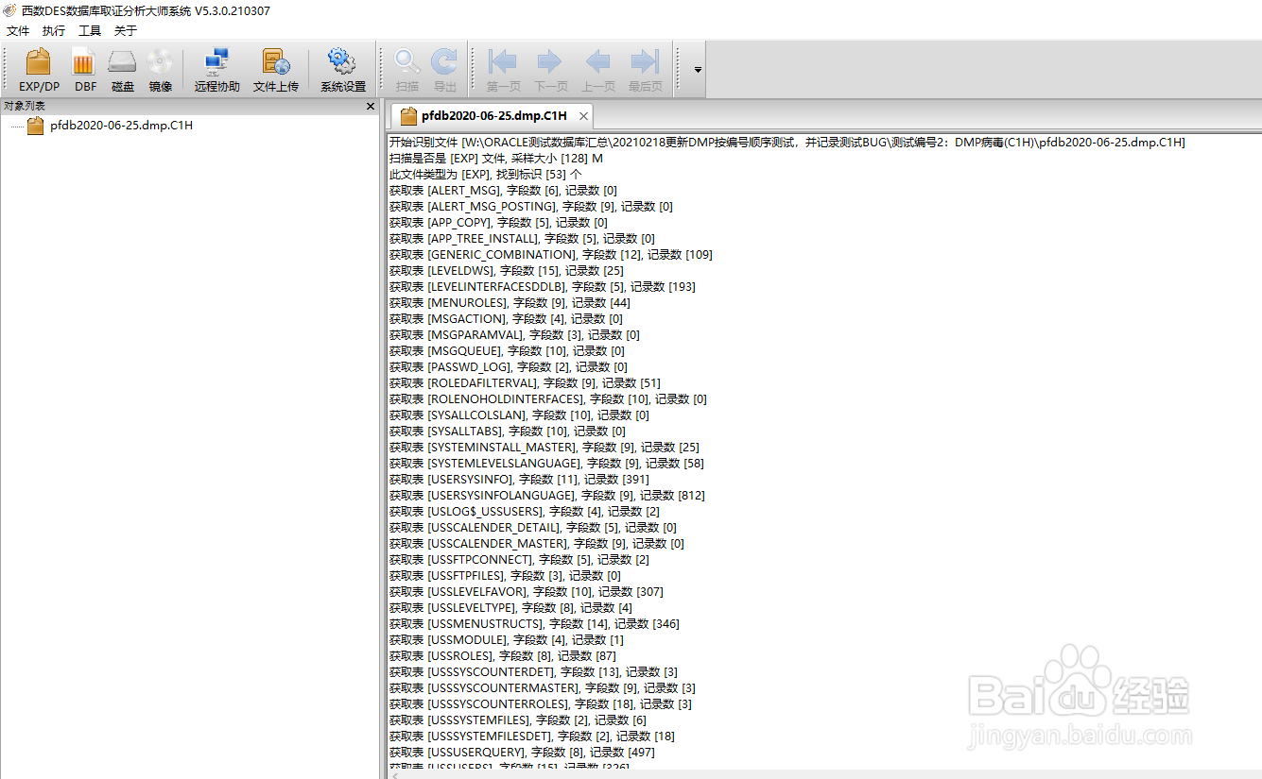Click the log line for ROLEDAFILTERVAL
The width and height of the screenshot is (1262, 779).
tap(526, 383)
